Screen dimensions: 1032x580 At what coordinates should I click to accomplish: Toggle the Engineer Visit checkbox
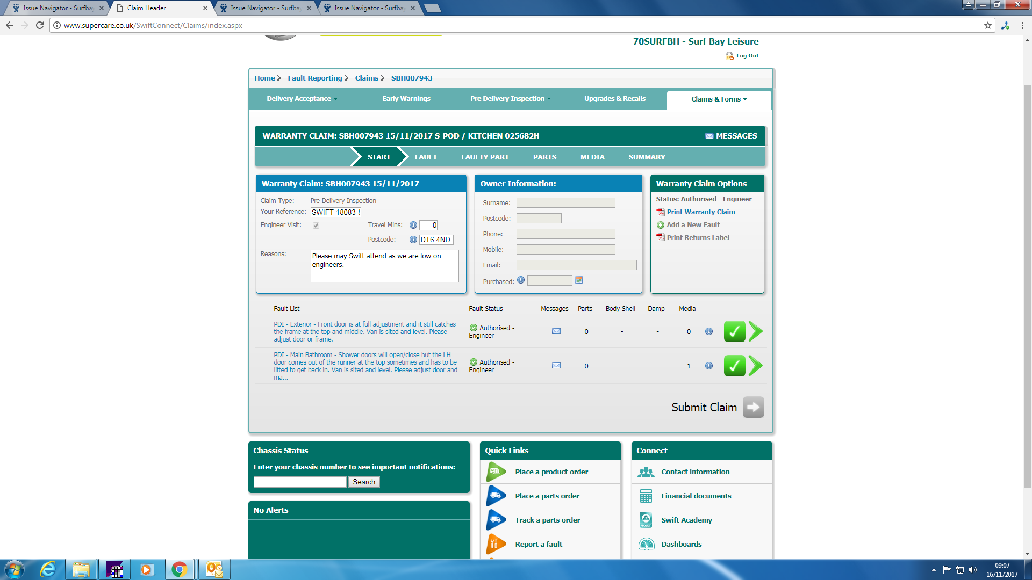tap(316, 226)
